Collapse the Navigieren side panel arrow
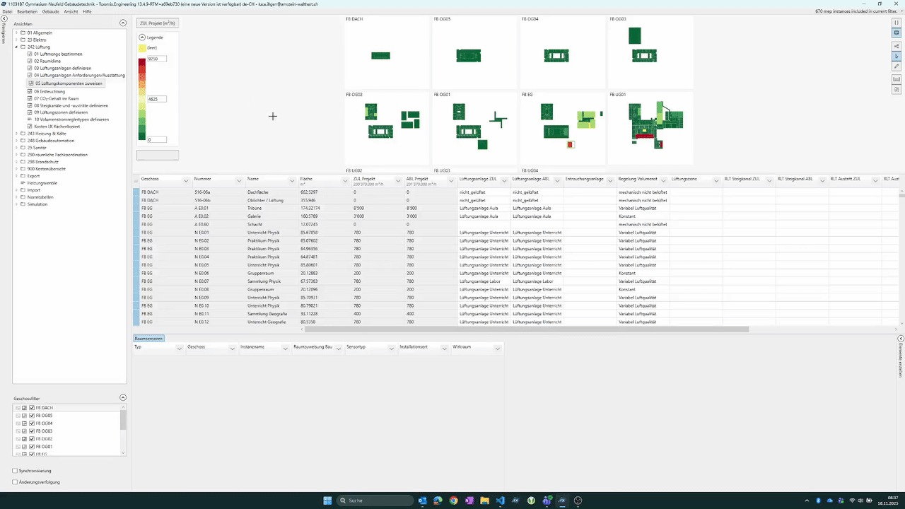 coord(4,18)
